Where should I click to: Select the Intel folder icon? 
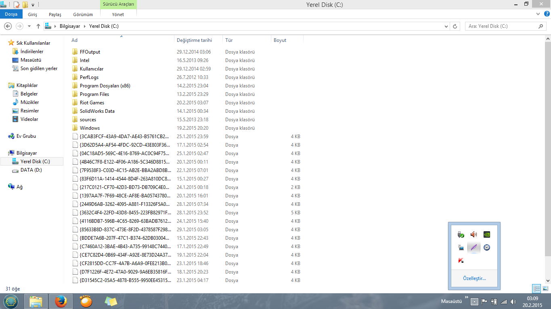(x=75, y=60)
